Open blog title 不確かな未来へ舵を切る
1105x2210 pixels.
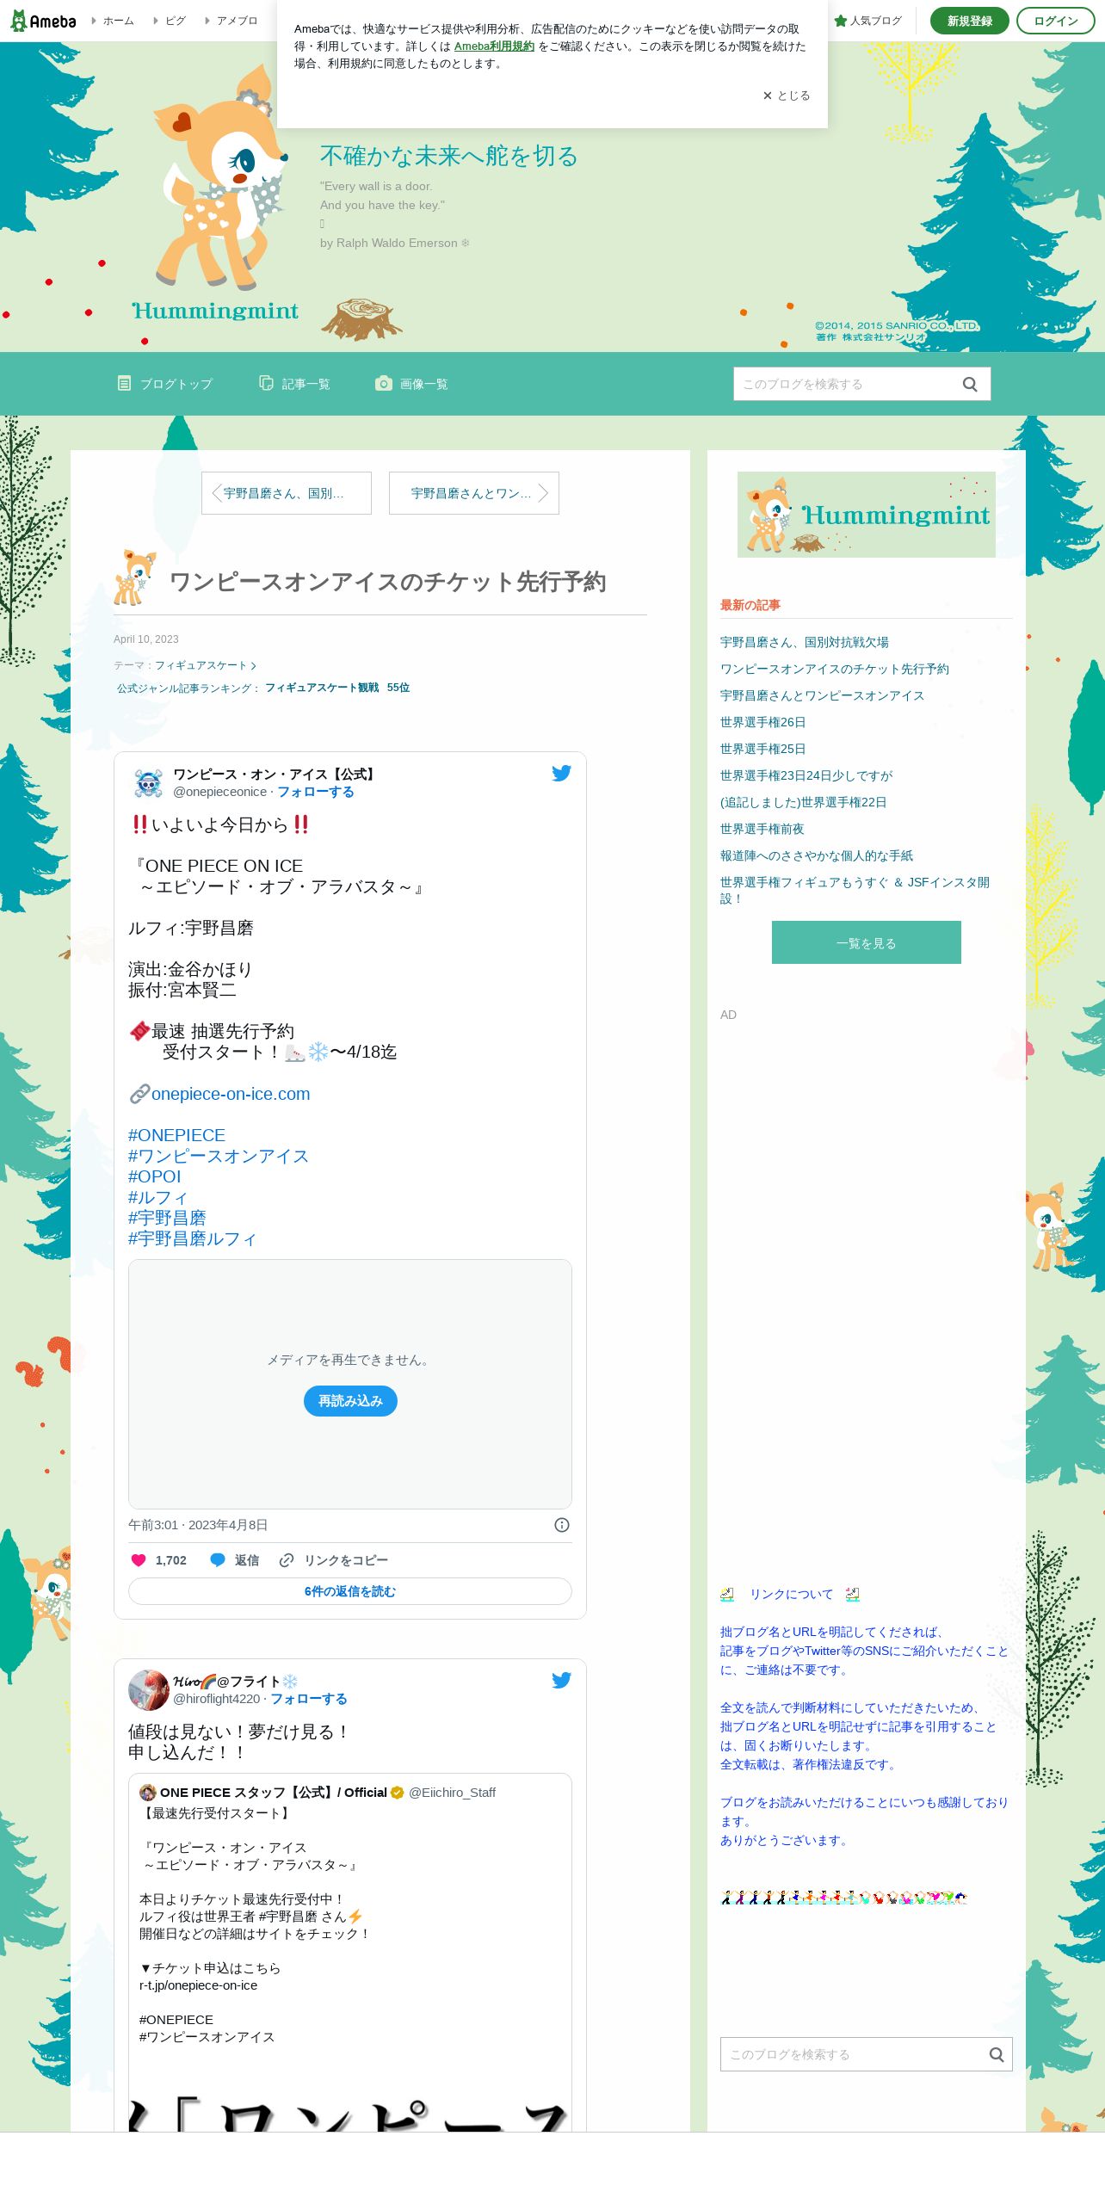(448, 156)
